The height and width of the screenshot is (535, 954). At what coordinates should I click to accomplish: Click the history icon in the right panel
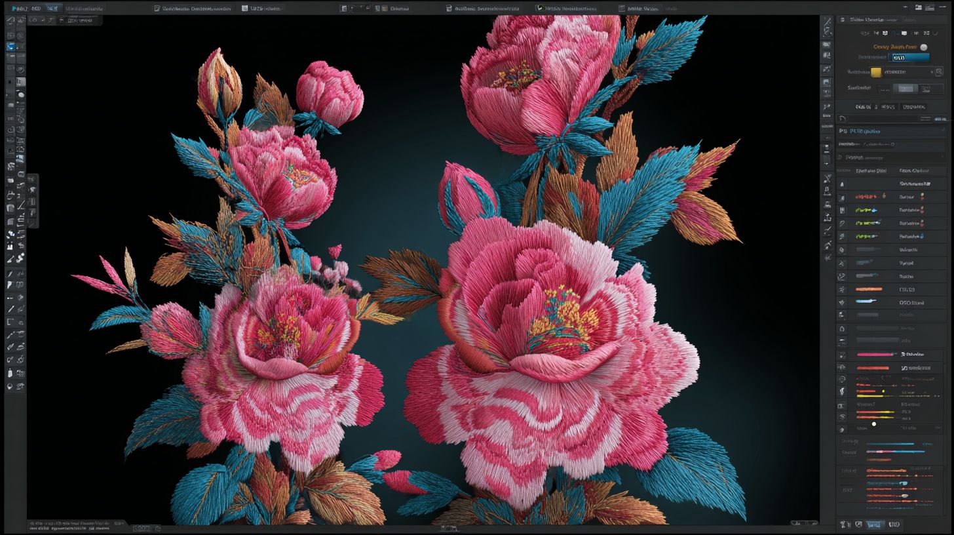pos(841,119)
